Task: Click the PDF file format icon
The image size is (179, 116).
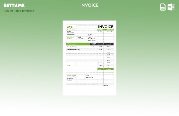Action: tap(163, 7)
